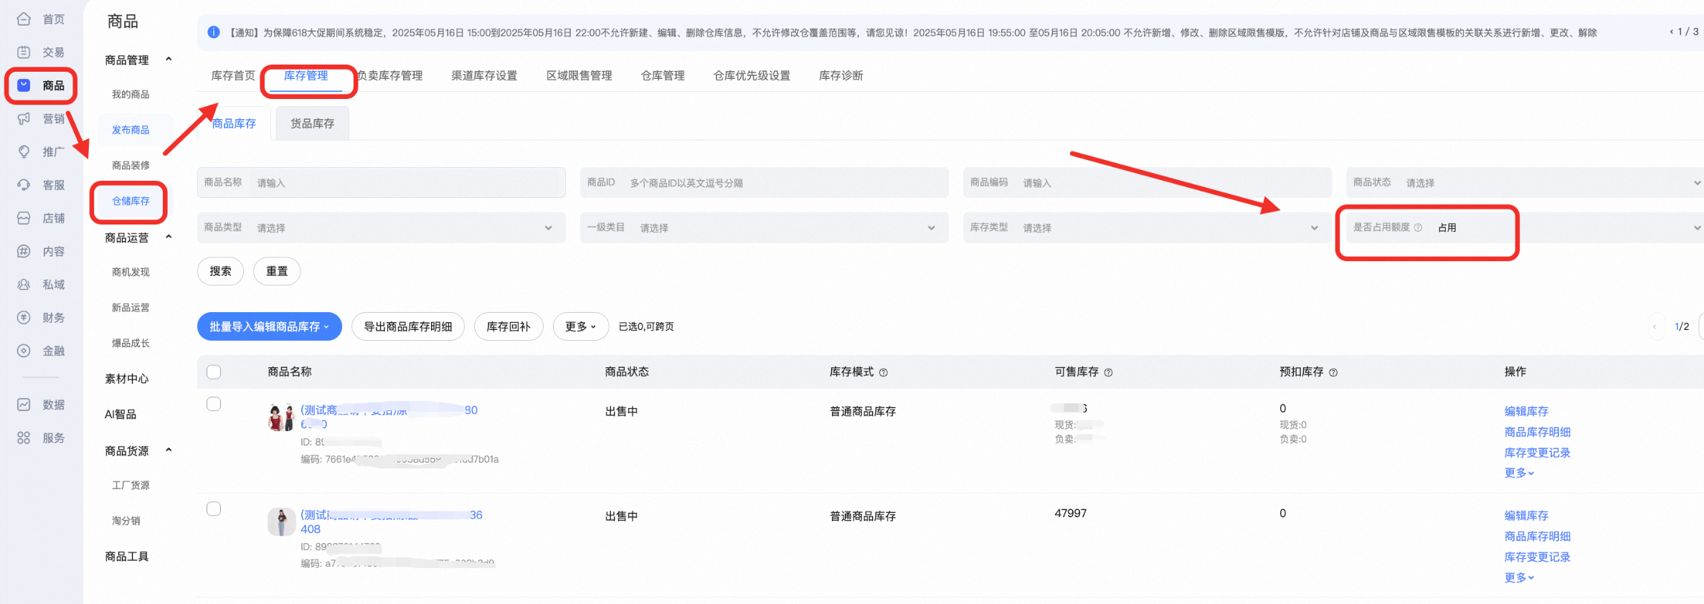Click the notification info icon in banner
Viewport: 1704px width, 604px height.
tap(214, 32)
